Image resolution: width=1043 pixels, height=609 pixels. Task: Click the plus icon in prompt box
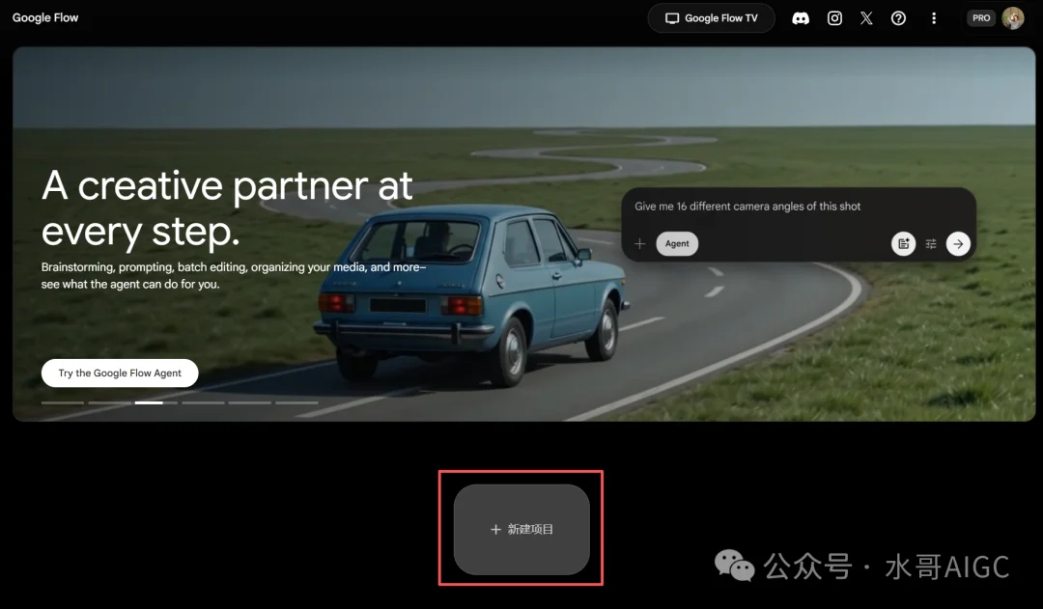click(x=640, y=244)
